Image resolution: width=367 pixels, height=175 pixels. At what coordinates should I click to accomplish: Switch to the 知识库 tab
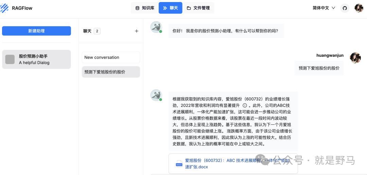point(145,8)
